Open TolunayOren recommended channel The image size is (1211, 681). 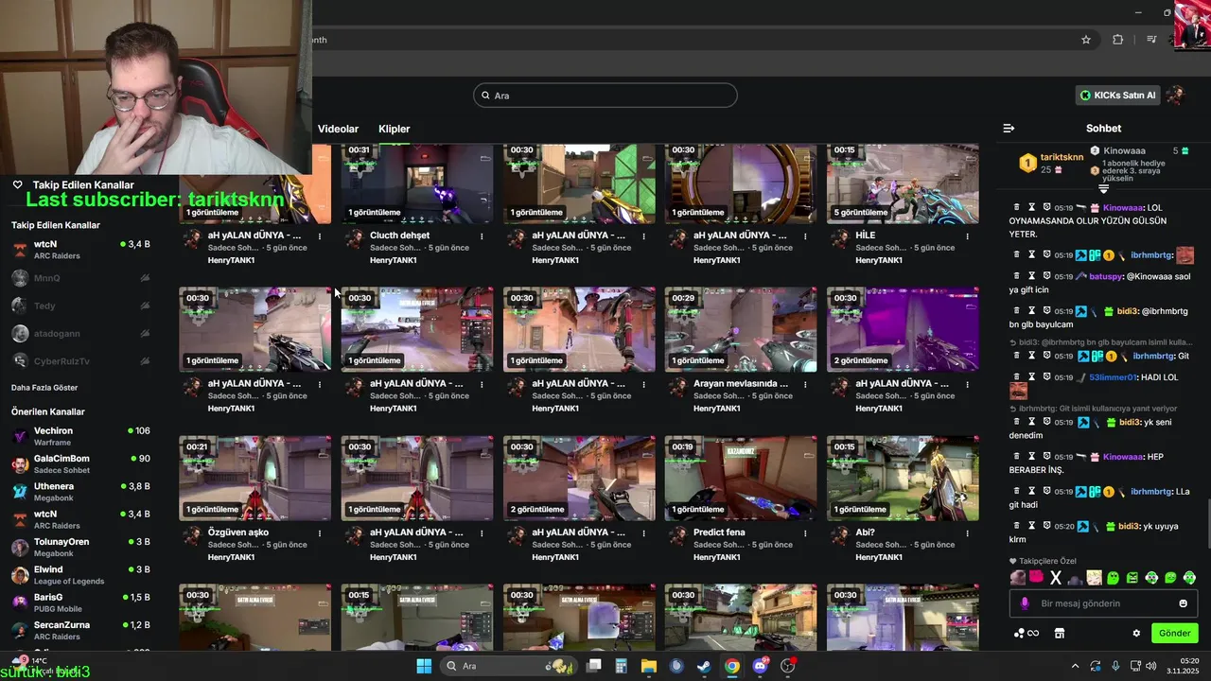point(80,547)
